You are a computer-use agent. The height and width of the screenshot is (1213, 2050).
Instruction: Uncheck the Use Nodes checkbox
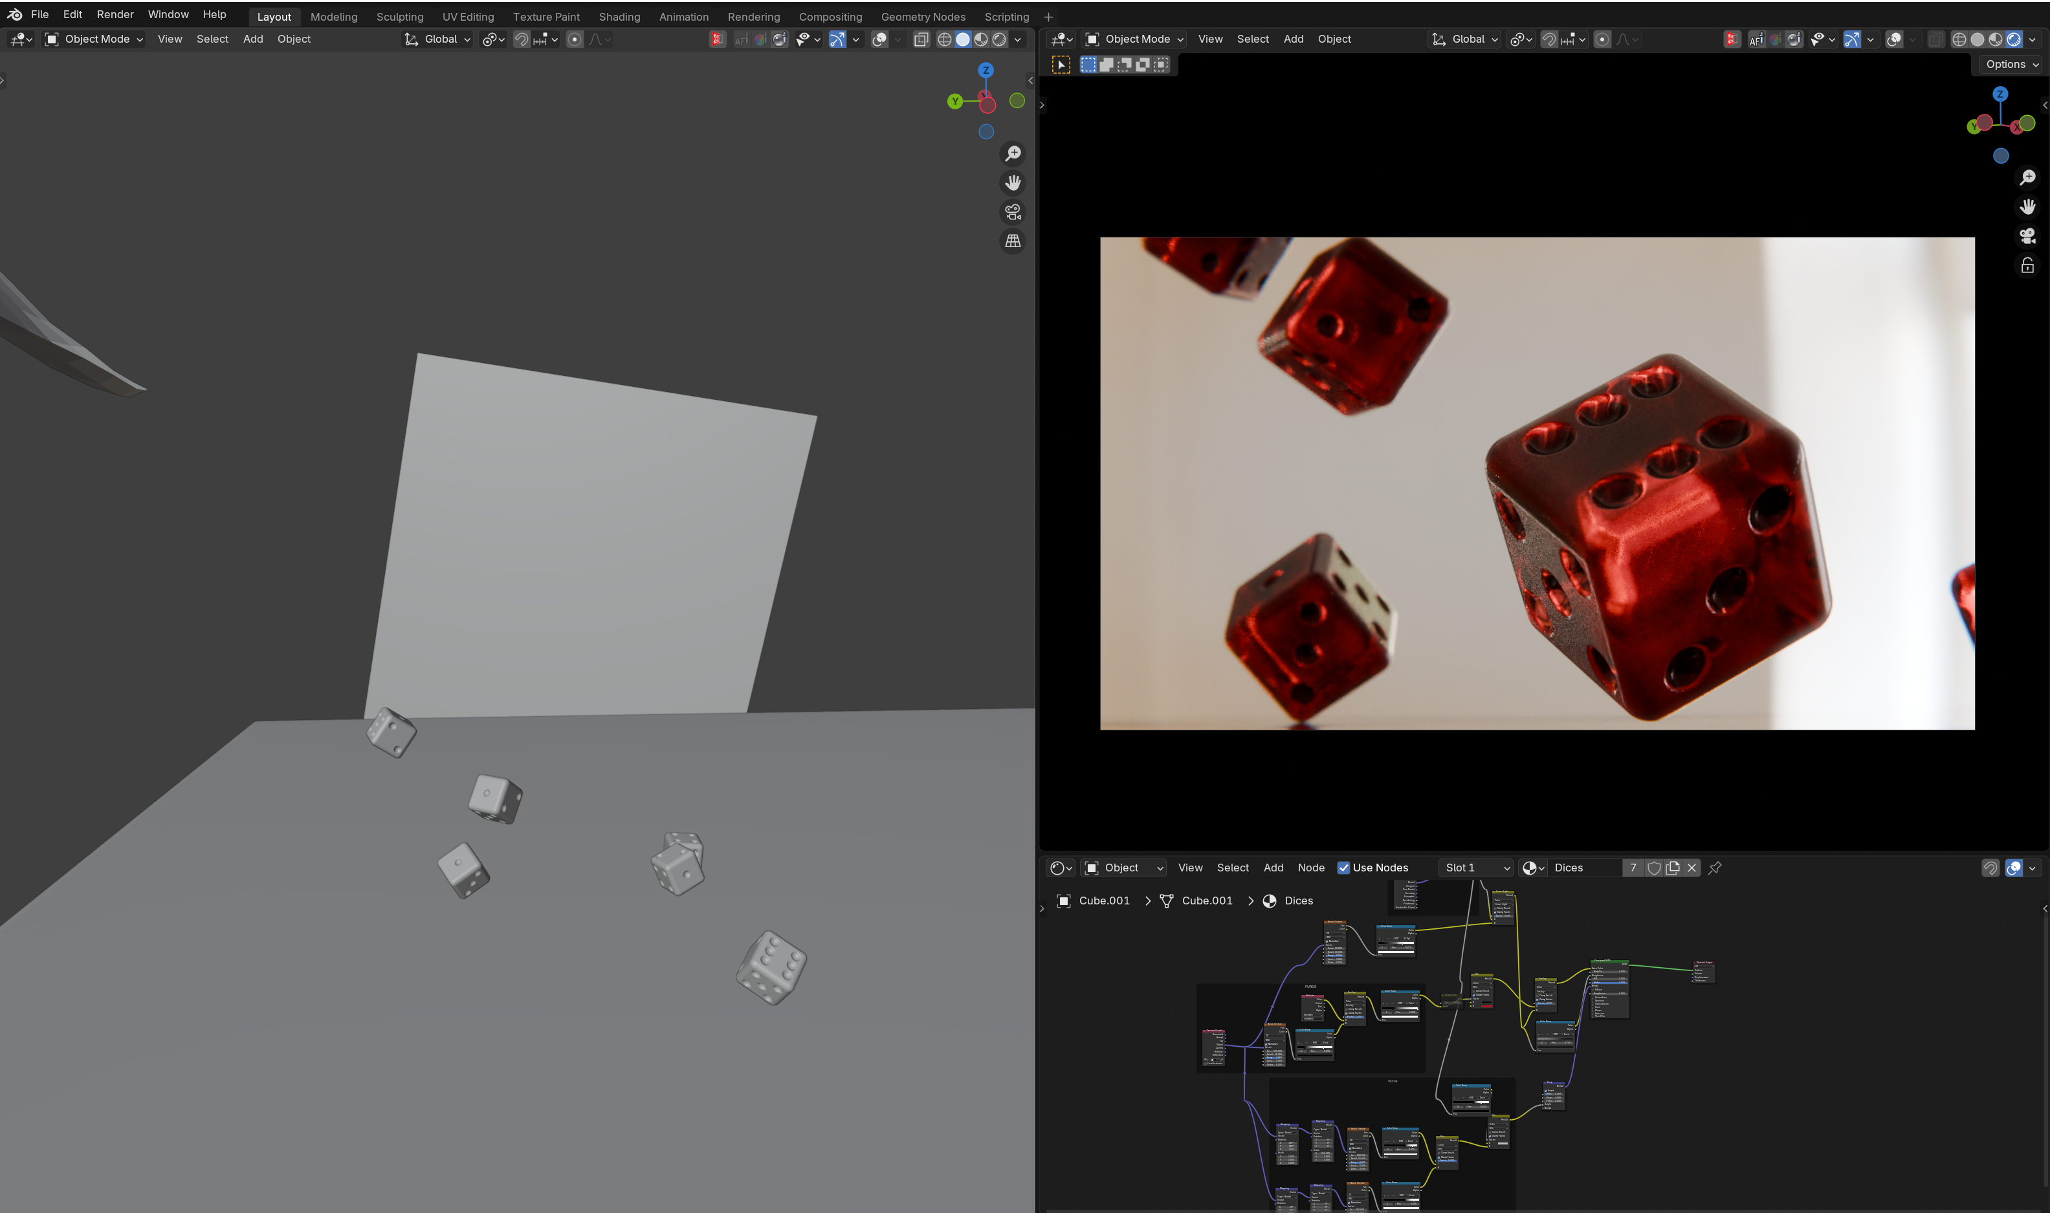[x=1343, y=868]
